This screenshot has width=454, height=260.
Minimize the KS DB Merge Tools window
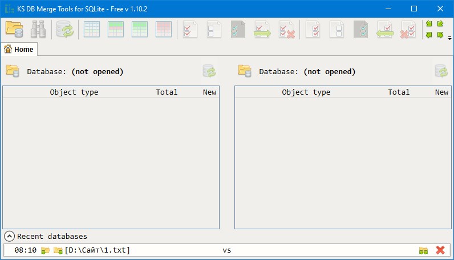tap(388, 9)
